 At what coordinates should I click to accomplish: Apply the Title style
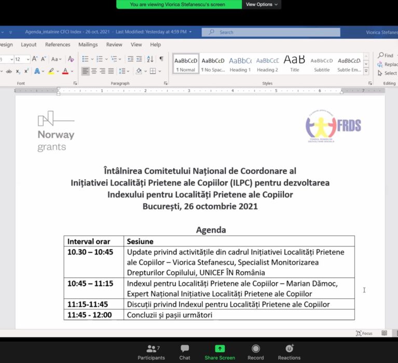[294, 64]
